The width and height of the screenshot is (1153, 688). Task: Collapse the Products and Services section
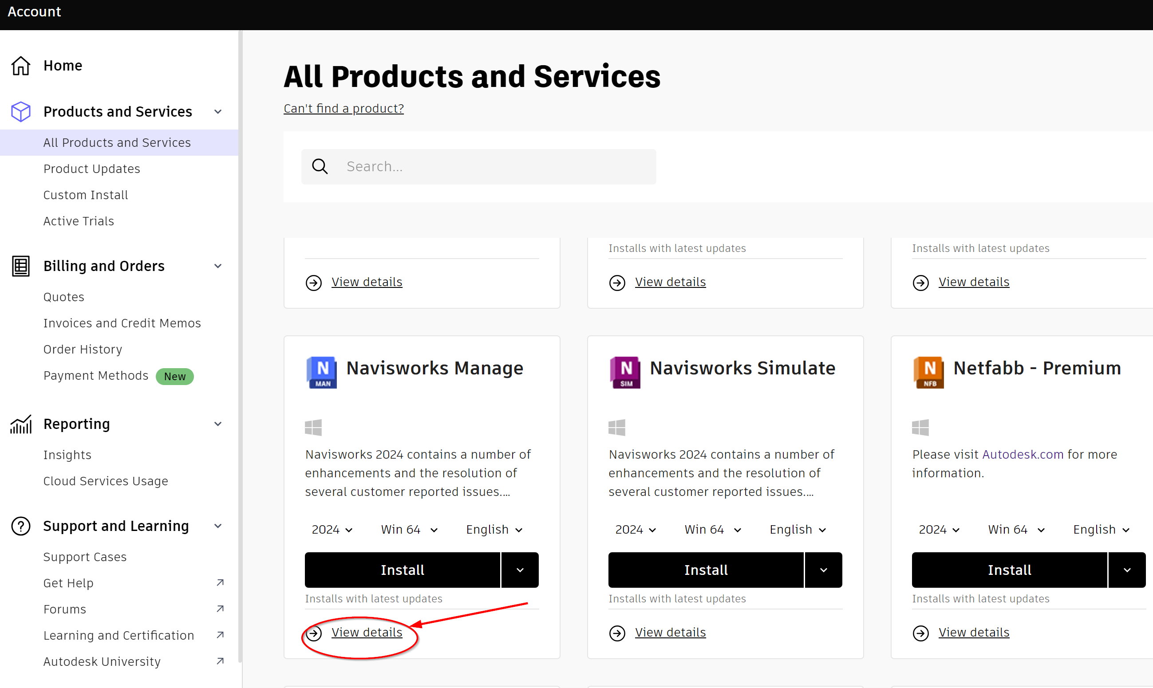click(x=218, y=112)
